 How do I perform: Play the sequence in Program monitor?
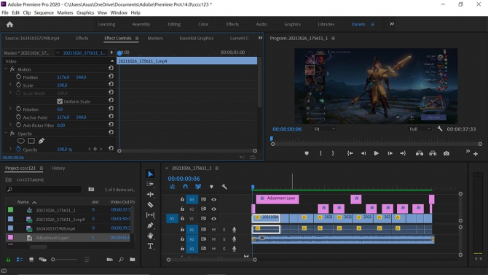(x=377, y=153)
